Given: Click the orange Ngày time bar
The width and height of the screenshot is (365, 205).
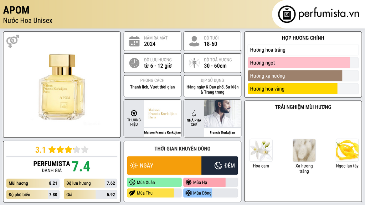Looking at the screenshot, I should (x=164, y=165).
